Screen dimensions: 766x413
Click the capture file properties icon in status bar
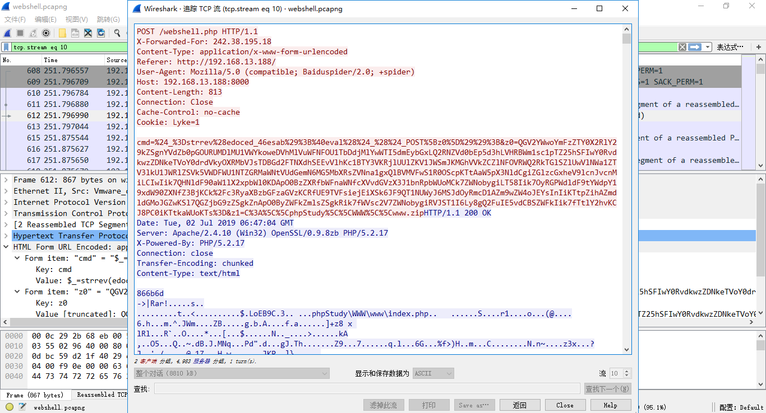[x=21, y=407]
